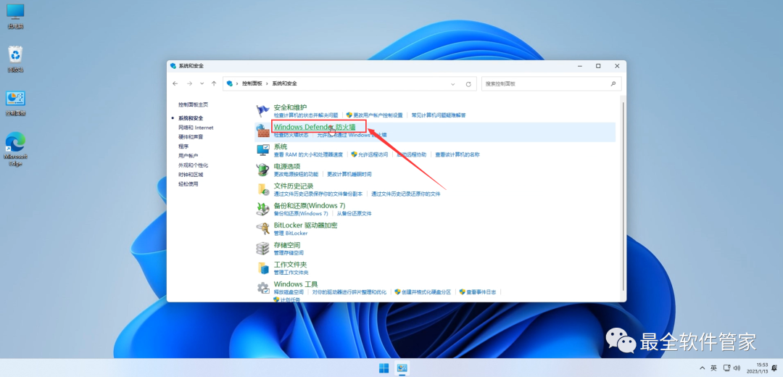The image size is (783, 377).
Task: Open notification bell in tray
Action: (x=774, y=368)
